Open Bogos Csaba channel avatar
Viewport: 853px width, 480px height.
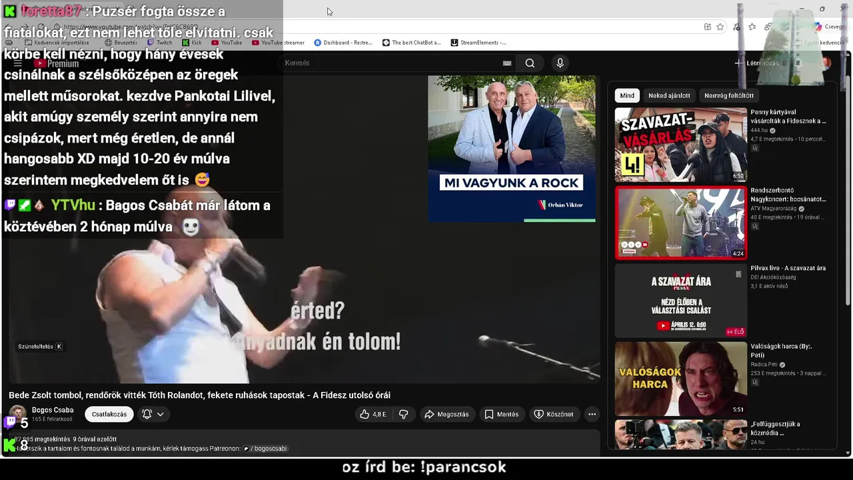18,414
